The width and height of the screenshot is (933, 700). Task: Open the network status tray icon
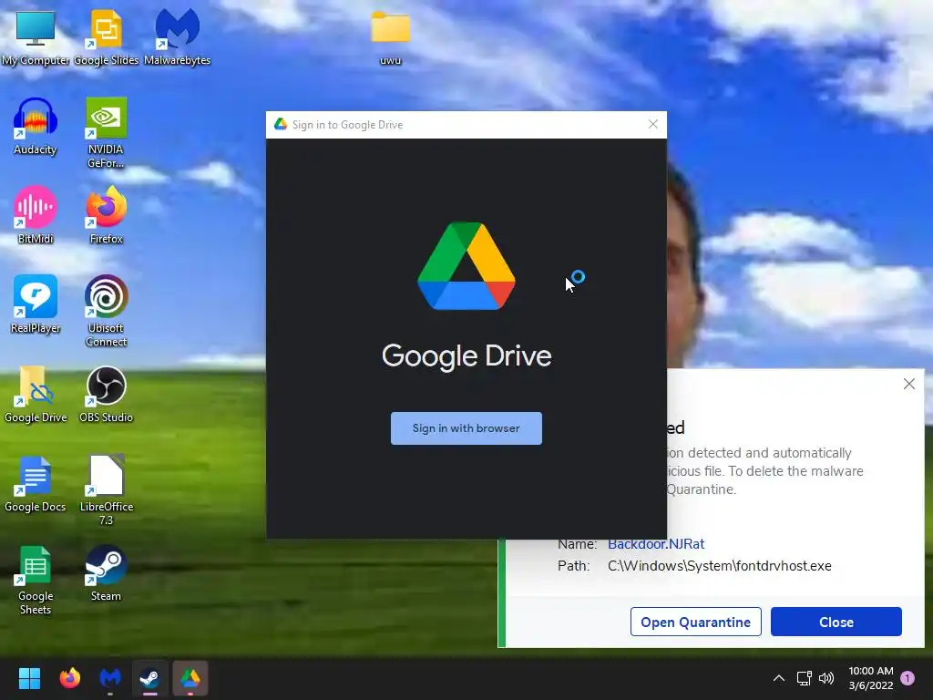click(x=804, y=678)
